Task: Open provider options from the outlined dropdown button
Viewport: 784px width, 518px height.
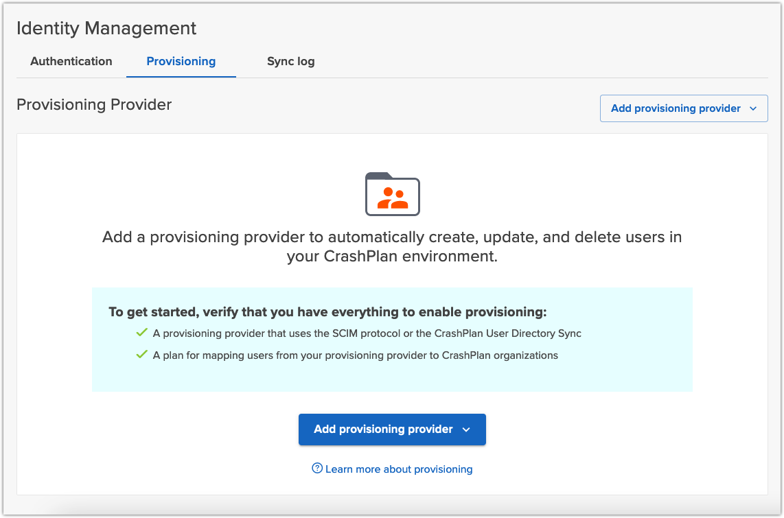Action: [684, 108]
